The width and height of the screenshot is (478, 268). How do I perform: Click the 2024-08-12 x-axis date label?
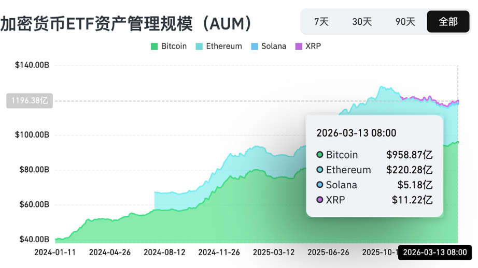pyautogui.click(x=165, y=252)
